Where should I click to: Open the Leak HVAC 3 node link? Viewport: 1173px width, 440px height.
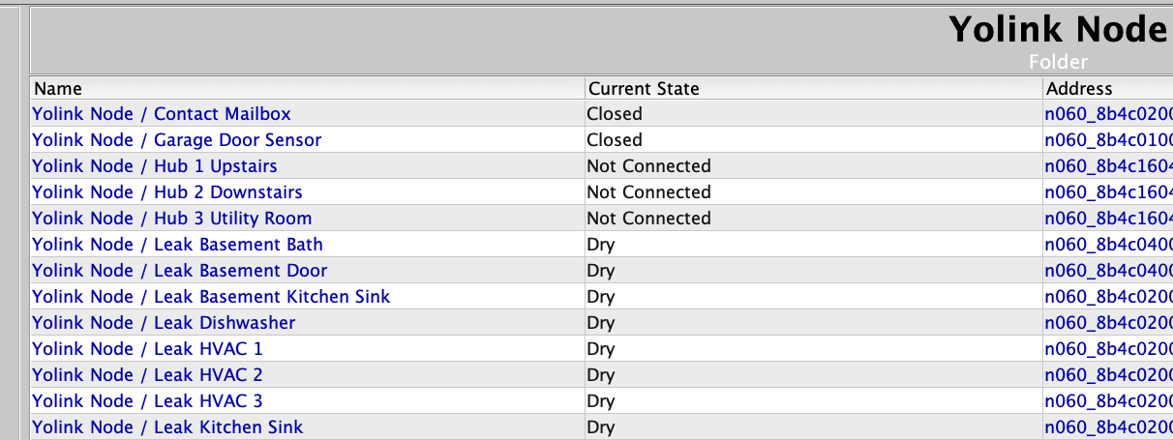(147, 401)
